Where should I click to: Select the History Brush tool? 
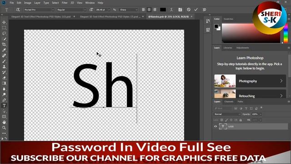4,72
